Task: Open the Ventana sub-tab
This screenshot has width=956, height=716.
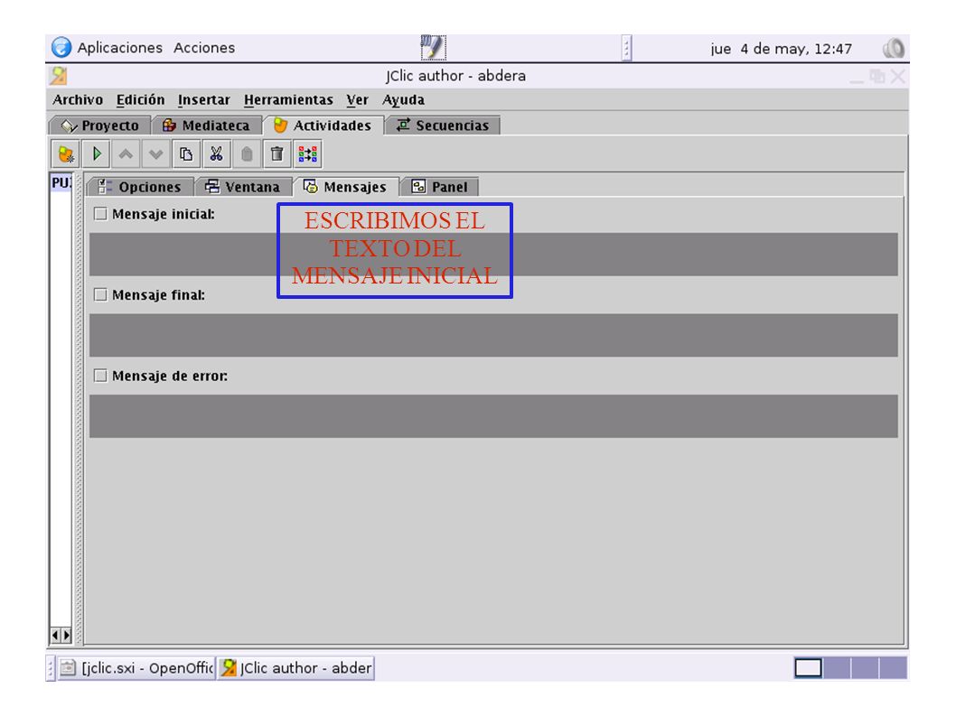Action: coord(243,187)
